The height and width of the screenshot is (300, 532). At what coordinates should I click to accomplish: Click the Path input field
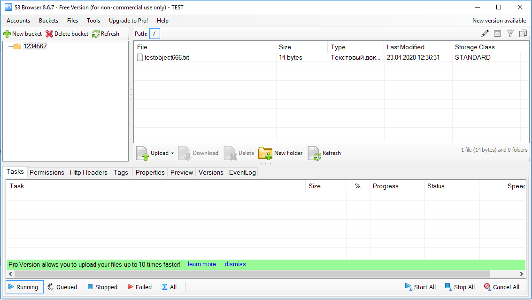coord(154,34)
